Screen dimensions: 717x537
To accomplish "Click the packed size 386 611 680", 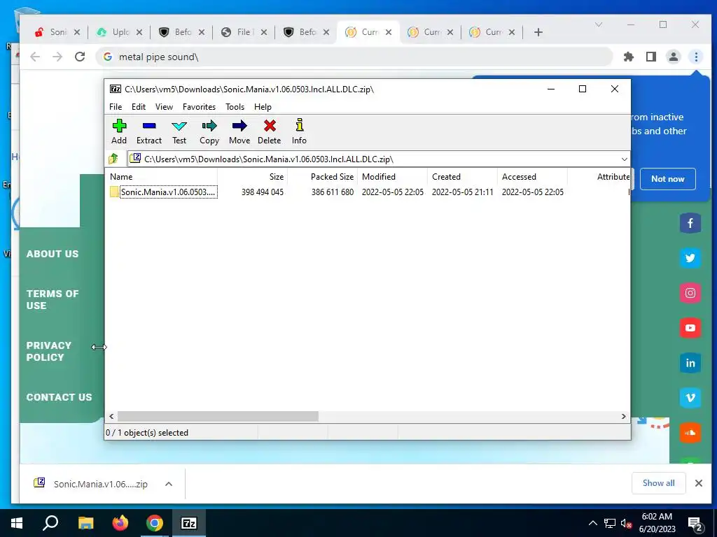I will pyautogui.click(x=333, y=192).
